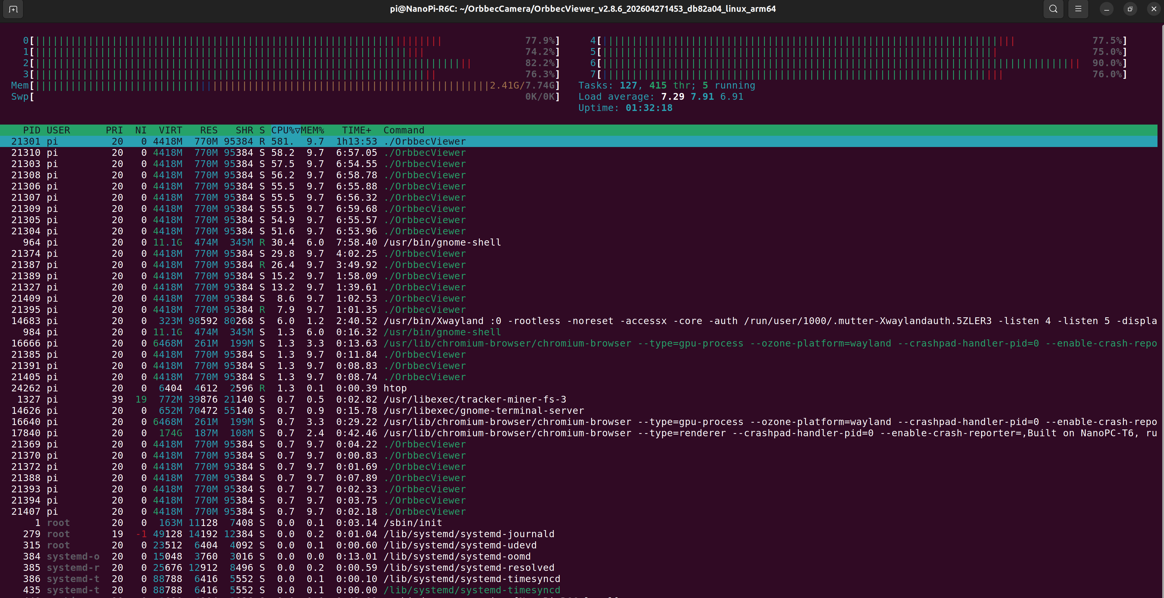
Task: Click the Mem usage meter bar
Action: point(286,85)
